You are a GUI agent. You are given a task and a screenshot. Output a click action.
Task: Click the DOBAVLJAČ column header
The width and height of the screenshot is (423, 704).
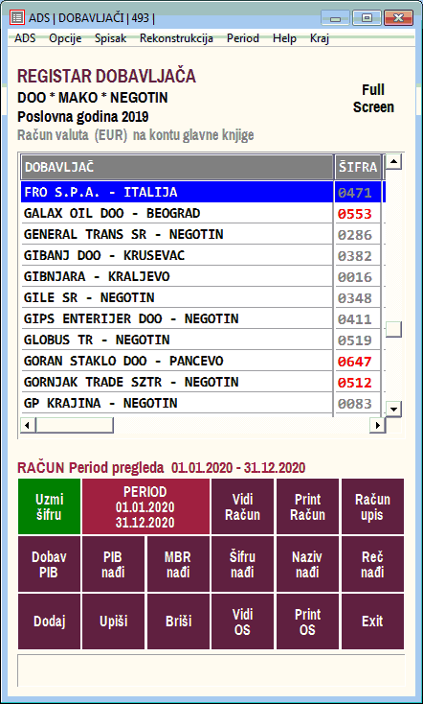tap(177, 168)
